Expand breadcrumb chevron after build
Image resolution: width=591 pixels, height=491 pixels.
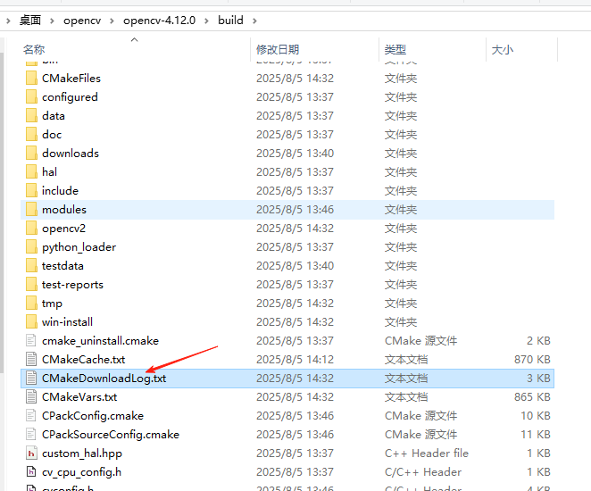click(254, 21)
